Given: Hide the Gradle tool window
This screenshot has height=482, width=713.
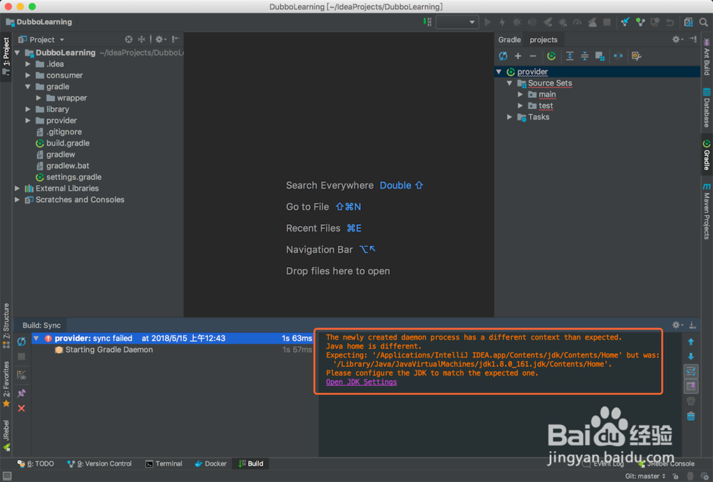Looking at the screenshot, I should pos(692,39).
